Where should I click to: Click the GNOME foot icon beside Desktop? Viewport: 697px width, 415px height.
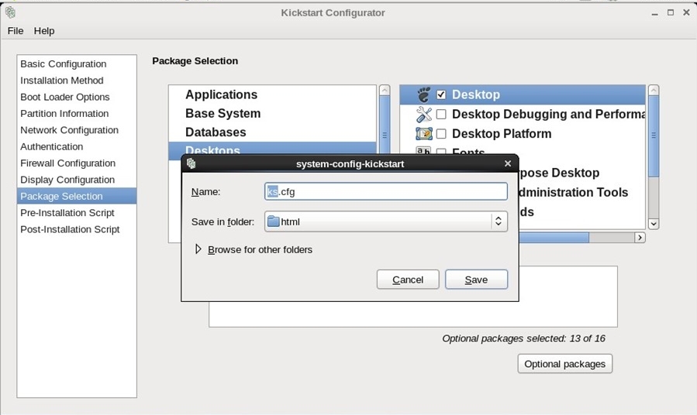[423, 94]
